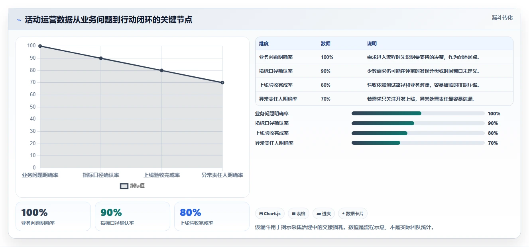The height and width of the screenshot is (247, 529).
Task: Select the 异常责任人明确率 table row cell
Action: pyautogui.click(x=278, y=99)
